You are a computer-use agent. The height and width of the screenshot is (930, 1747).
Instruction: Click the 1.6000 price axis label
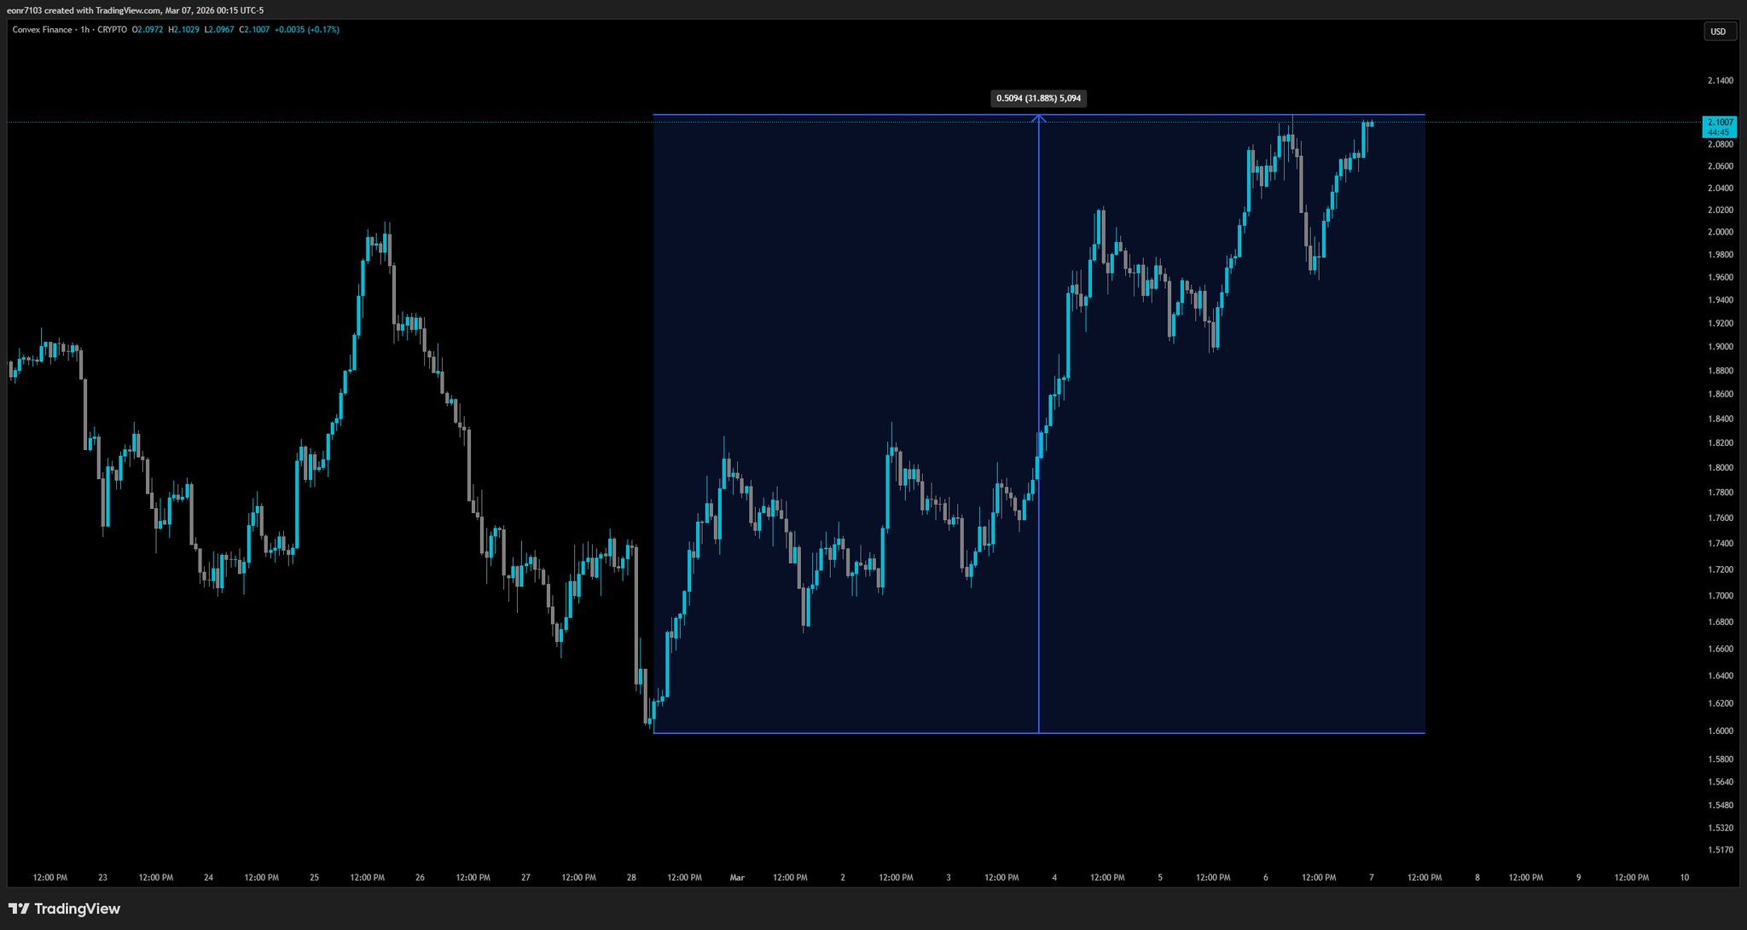point(1720,731)
